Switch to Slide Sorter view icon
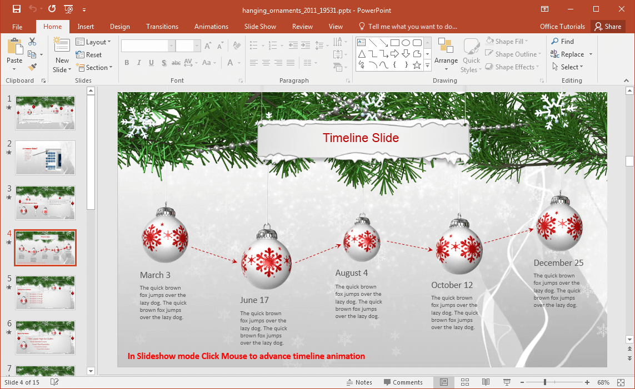Viewport: 635px width, 389px height. (x=465, y=382)
